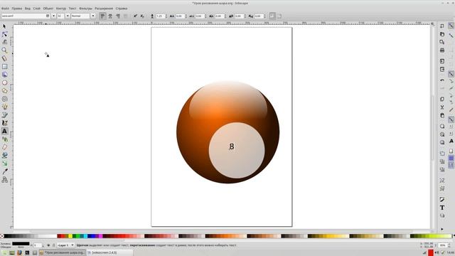Select the Star polygon tool
455x256 pixels.
(x=4, y=91)
